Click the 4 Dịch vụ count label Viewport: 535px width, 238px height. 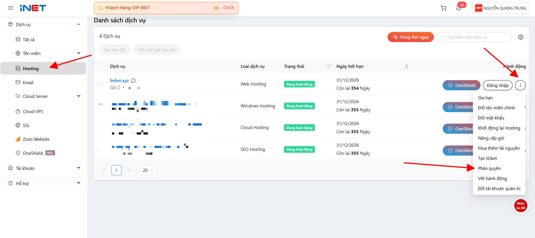[x=109, y=36]
